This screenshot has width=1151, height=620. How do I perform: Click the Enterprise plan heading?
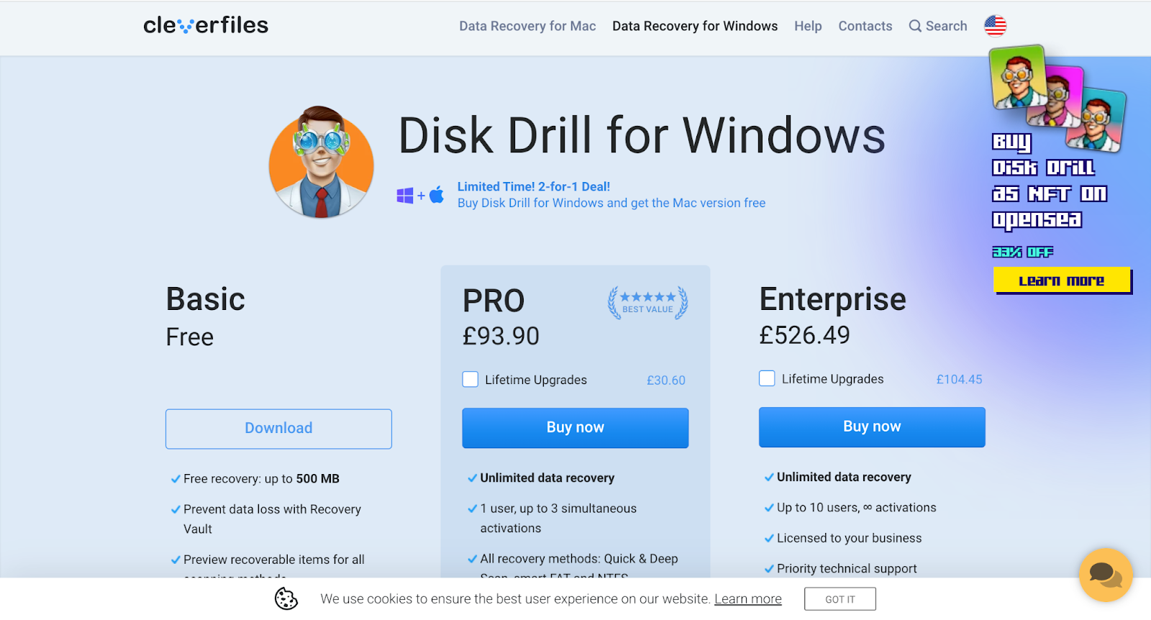point(833,300)
